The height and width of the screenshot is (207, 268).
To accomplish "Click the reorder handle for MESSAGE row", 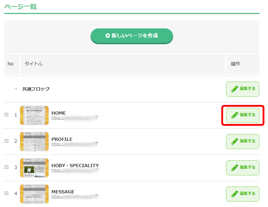I will (x=6, y=193).
